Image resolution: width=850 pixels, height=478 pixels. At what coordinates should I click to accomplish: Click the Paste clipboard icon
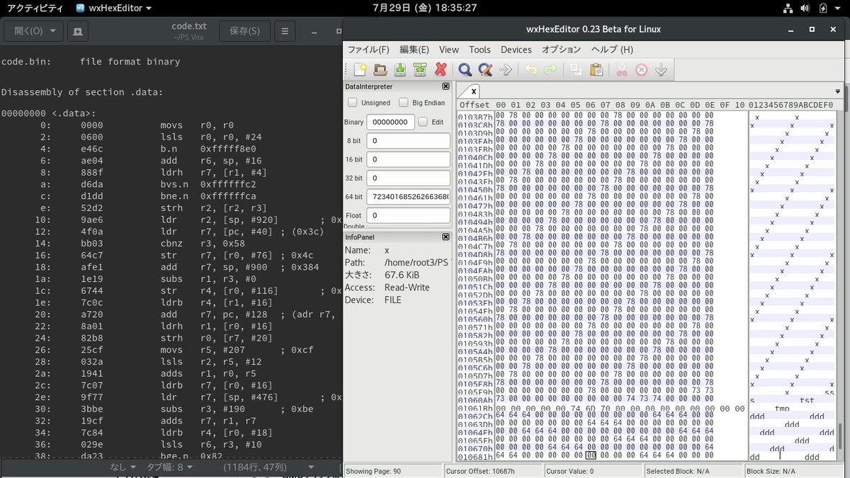(x=596, y=69)
